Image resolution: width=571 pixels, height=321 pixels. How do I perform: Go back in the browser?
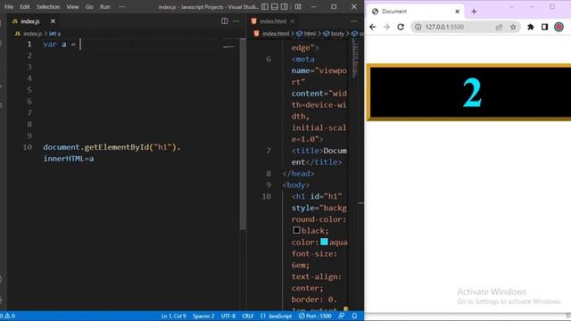click(372, 27)
